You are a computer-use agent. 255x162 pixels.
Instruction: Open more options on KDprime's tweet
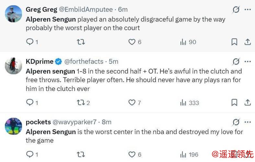pyautogui.click(x=248, y=61)
